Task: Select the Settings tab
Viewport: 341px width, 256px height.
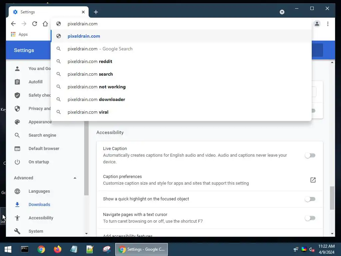Action: 49,12
